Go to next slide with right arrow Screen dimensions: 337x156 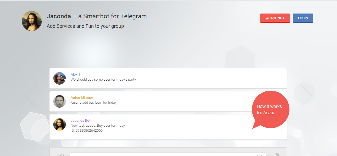305,96
